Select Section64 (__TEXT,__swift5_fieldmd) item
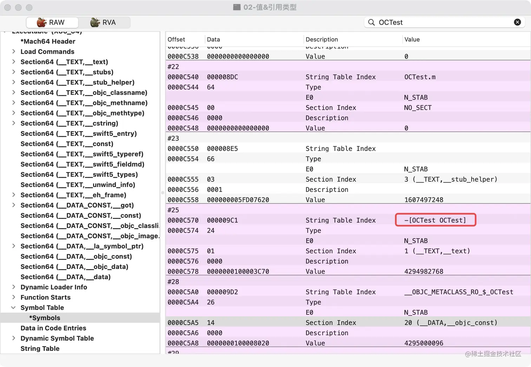Screen dimensions: 531x367 click(x=82, y=164)
